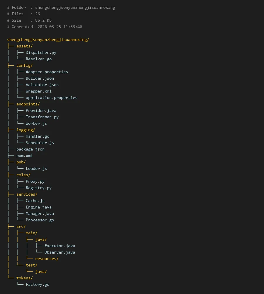Click the Adapter.properties file
The image size is (264, 294).
pos(47,72)
